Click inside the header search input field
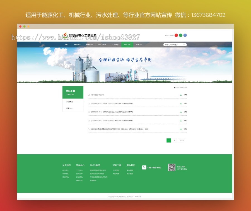Viewport: 251px width, 211px height. (x=172, y=44)
